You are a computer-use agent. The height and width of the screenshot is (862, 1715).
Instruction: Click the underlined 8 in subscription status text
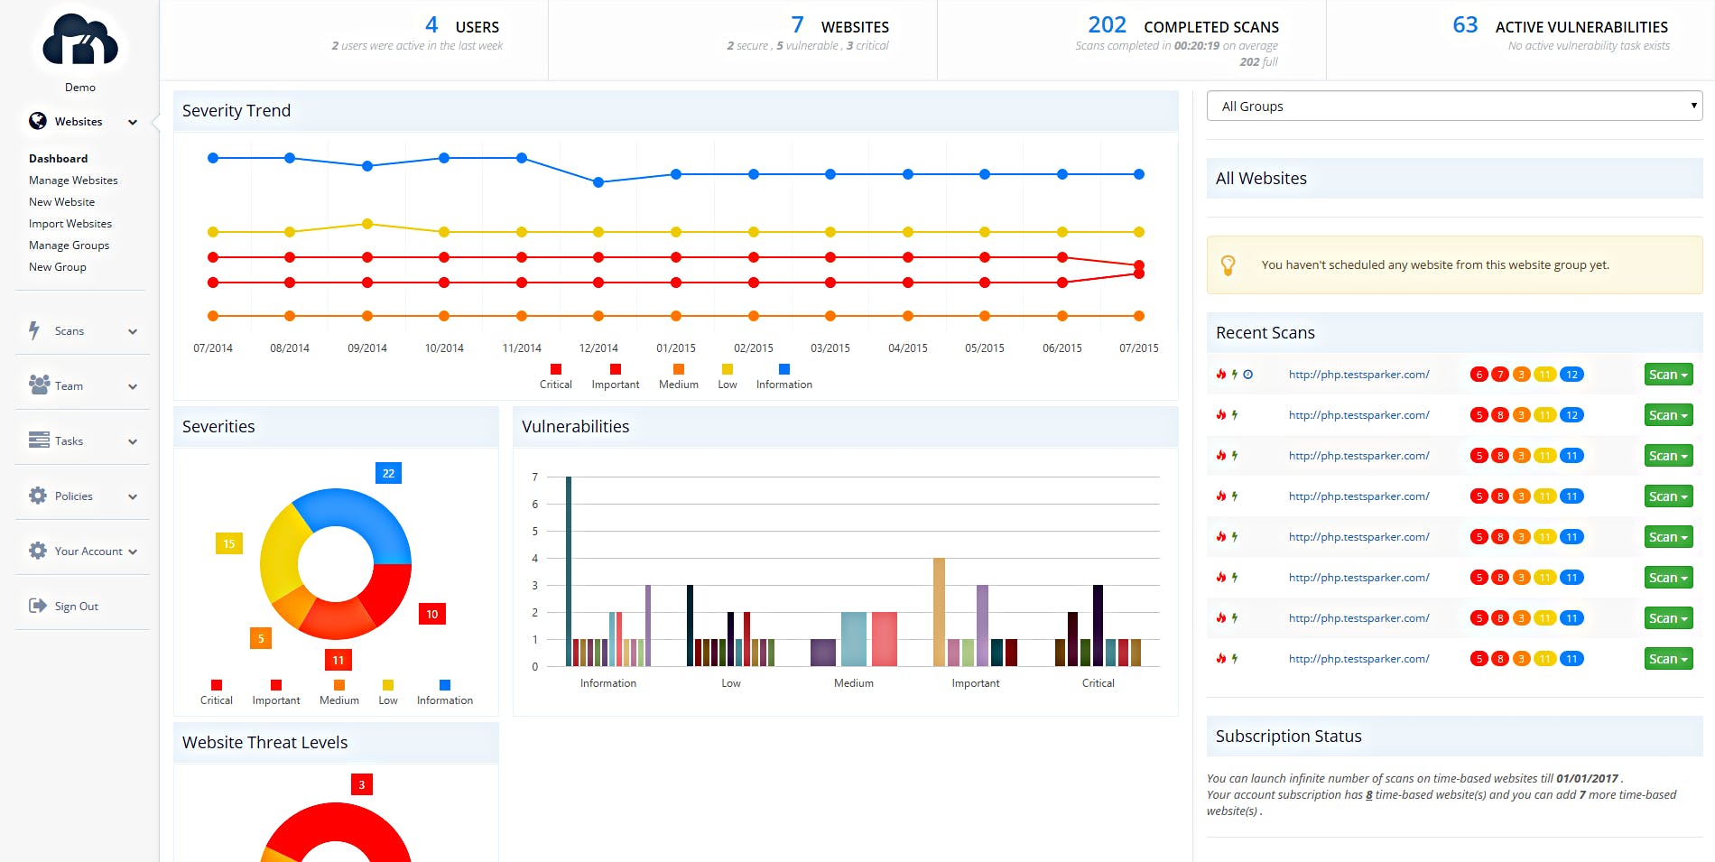pyautogui.click(x=1368, y=795)
